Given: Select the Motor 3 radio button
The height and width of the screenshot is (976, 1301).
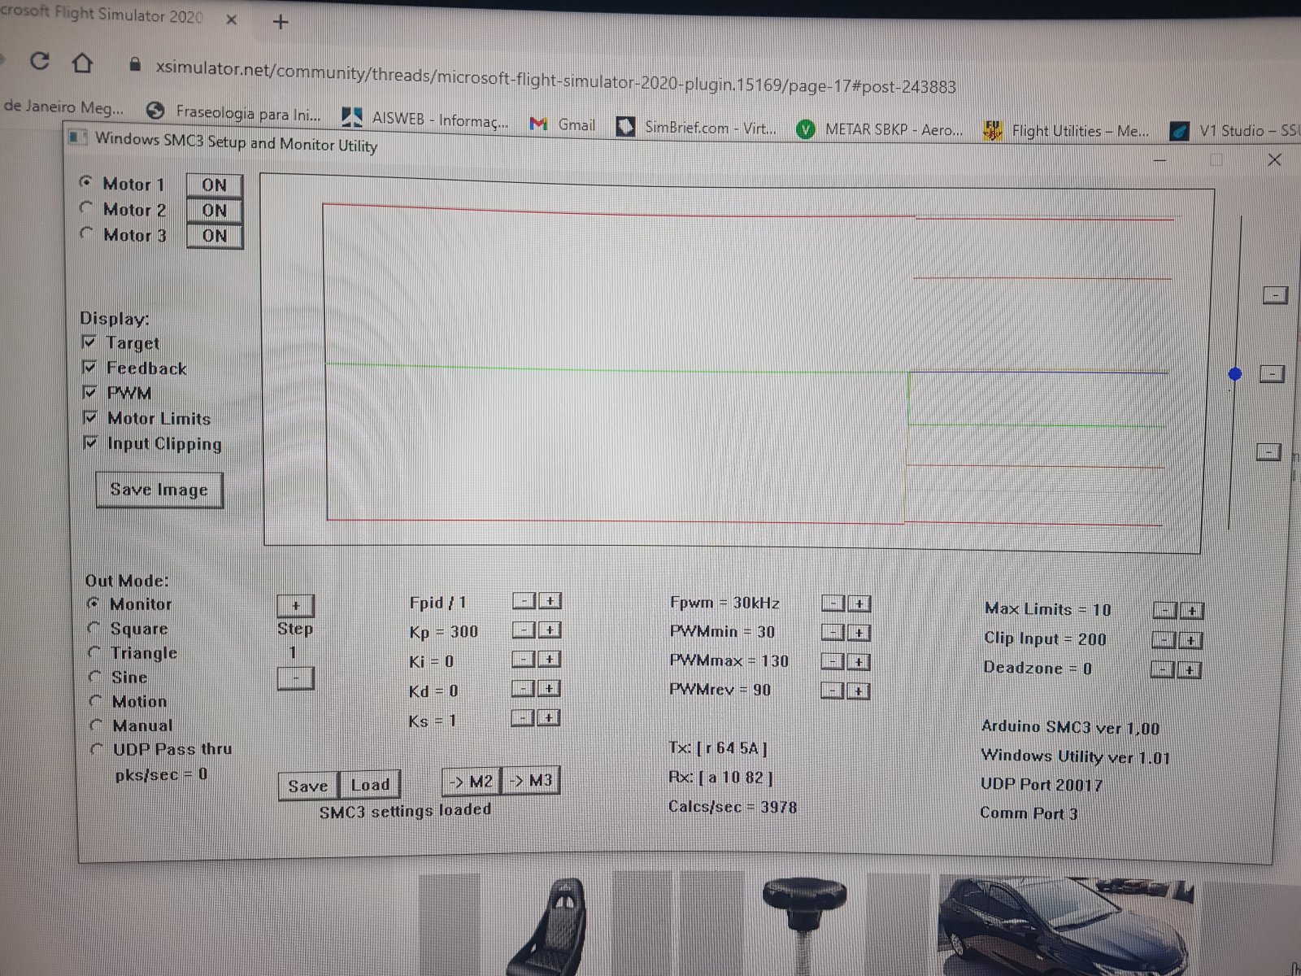Looking at the screenshot, I should tap(86, 233).
